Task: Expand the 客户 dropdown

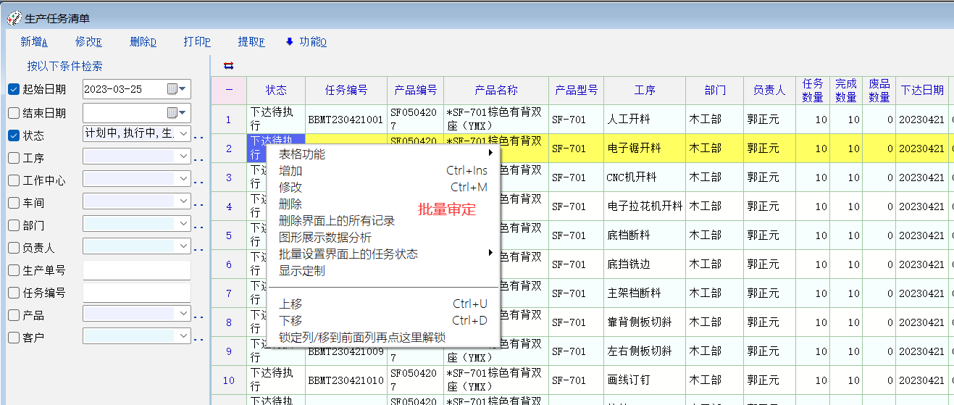Action: point(183,336)
